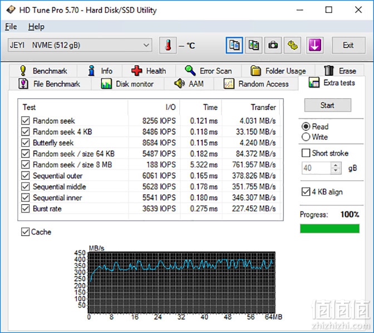Viewport: 374px width, 333px height.
Task: Open the Folder Usage tab
Action: [278, 71]
